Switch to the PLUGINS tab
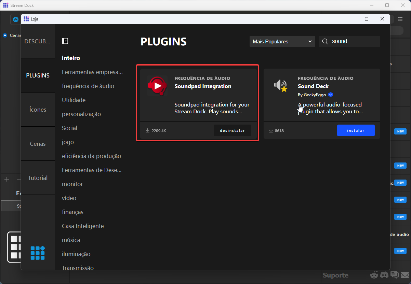 pyautogui.click(x=38, y=75)
